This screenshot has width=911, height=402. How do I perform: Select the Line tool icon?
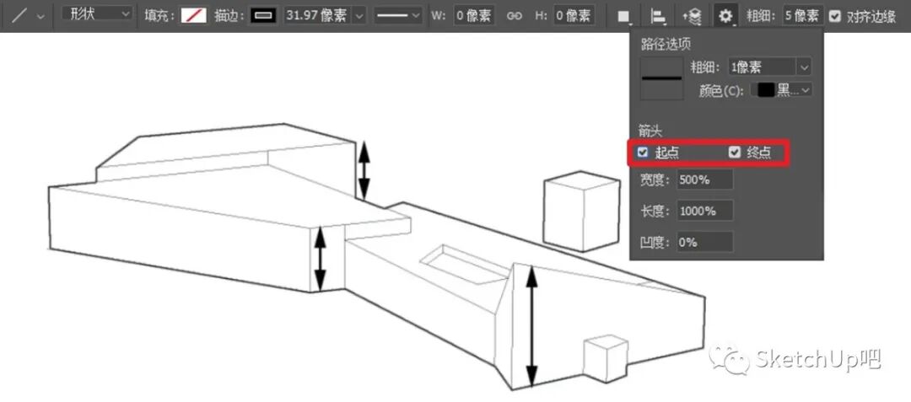19,16
